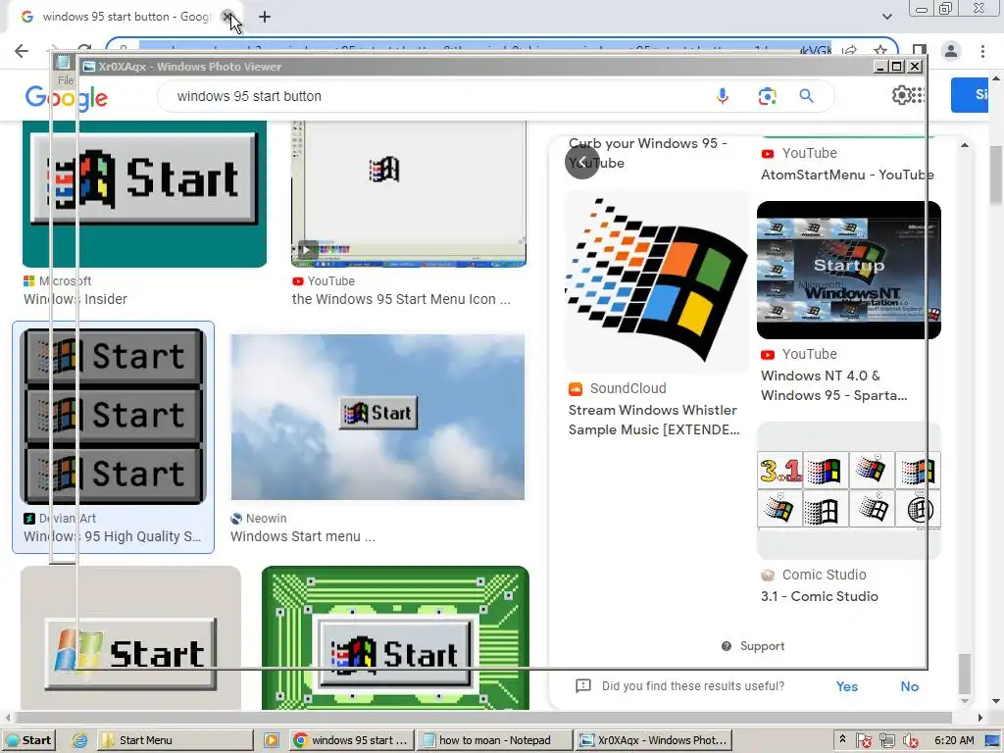The width and height of the screenshot is (1004, 753).
Task: Click the blue Sign in button
Action: coord(970,95)
